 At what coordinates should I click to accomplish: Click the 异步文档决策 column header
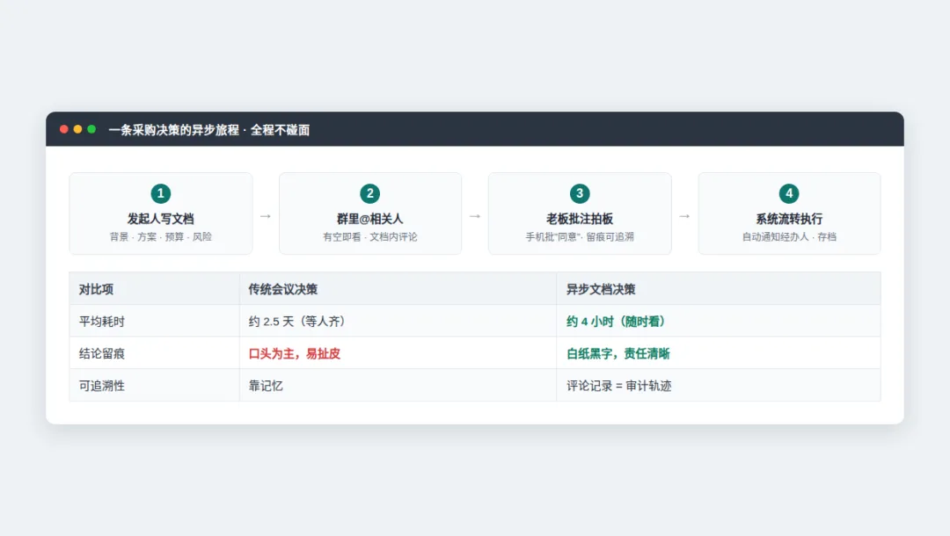719,288
